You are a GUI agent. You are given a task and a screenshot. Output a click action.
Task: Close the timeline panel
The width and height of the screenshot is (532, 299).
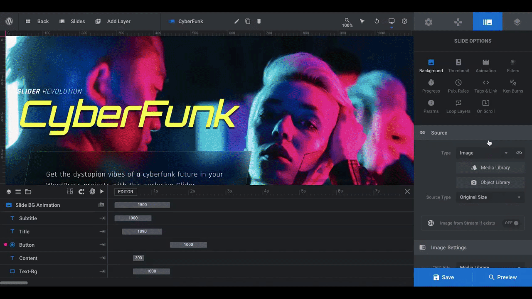[x=407, y=191]
